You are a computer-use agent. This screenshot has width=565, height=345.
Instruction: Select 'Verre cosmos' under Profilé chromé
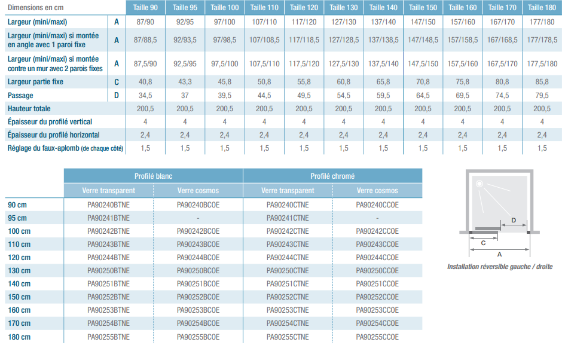[x=377, y=190]
